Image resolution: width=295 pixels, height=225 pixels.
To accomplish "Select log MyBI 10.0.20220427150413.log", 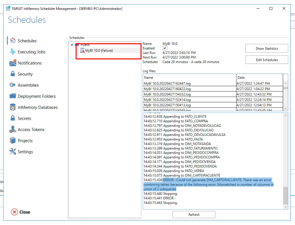I will coord(189,105).
